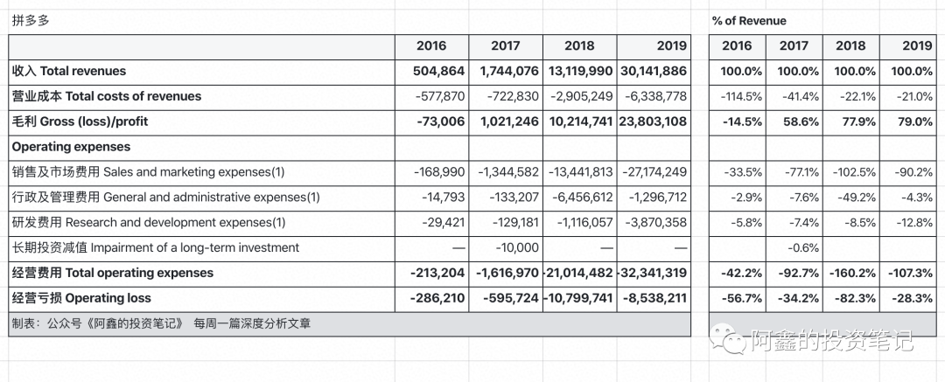The height and width of the screenshot is (382, 945).
Task: Click cost of revenues value -722,830
Action: (x=514, y=96)
